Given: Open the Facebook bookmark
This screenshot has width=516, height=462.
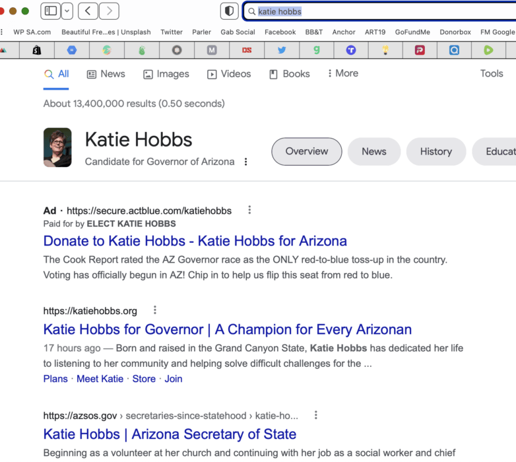Looking at the screenshot, I should 280,32.
